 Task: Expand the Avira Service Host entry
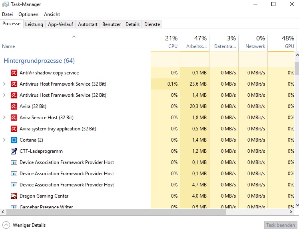click(4, 118)
